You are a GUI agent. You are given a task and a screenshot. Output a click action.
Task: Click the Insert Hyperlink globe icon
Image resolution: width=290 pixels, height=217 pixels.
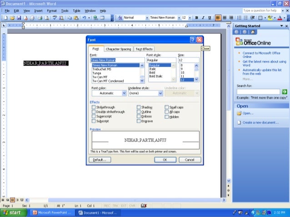95,18
